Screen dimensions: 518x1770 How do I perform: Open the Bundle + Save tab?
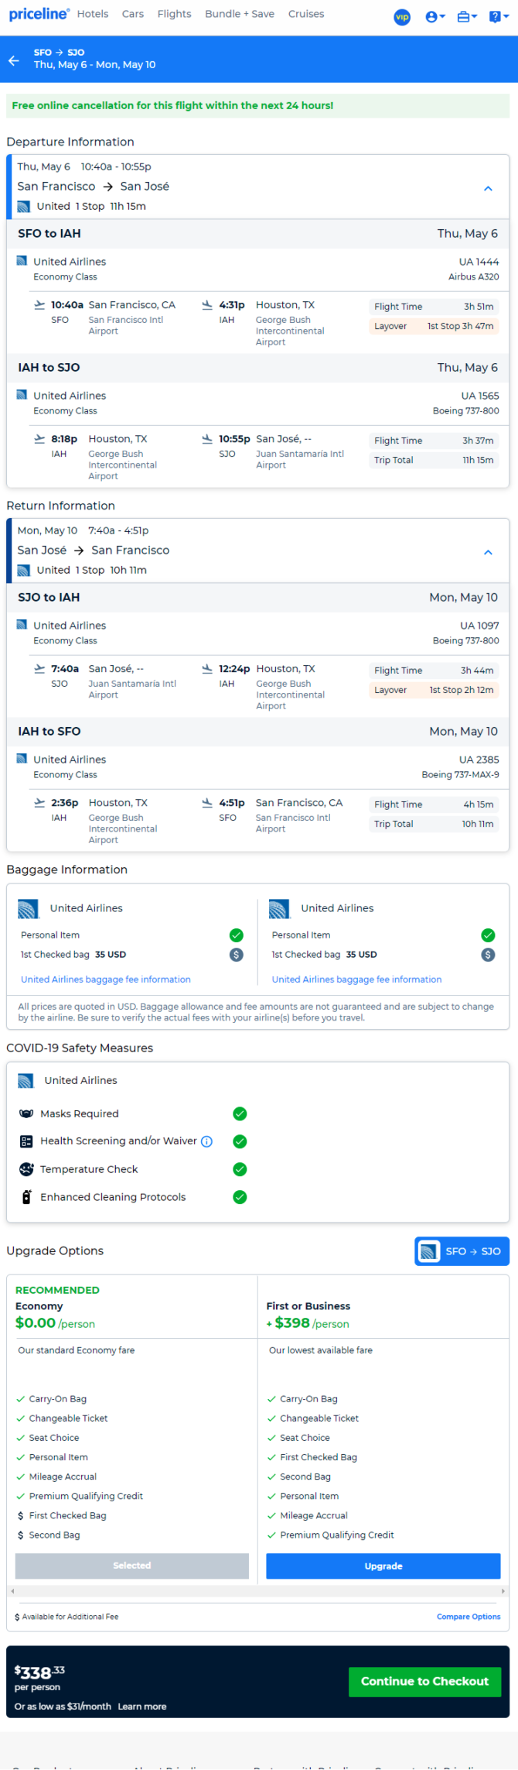click(x=240, y=14)
